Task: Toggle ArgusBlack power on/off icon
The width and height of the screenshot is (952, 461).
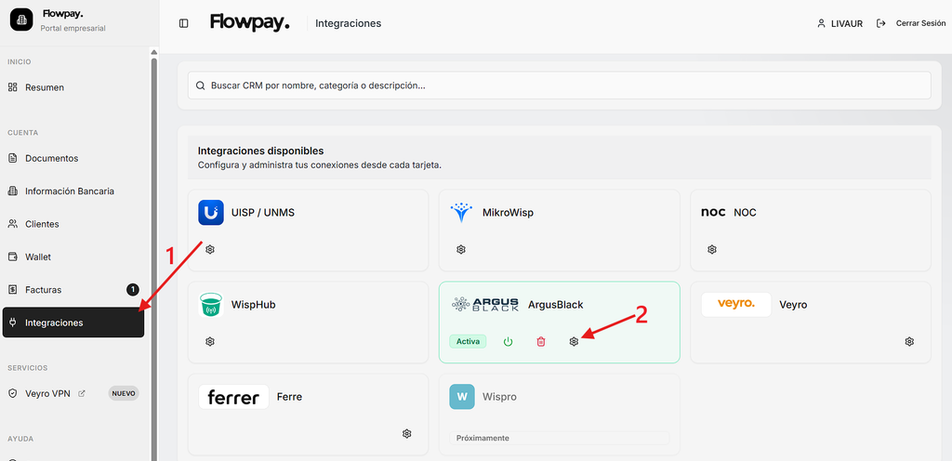Action: (x=509, y=341)
